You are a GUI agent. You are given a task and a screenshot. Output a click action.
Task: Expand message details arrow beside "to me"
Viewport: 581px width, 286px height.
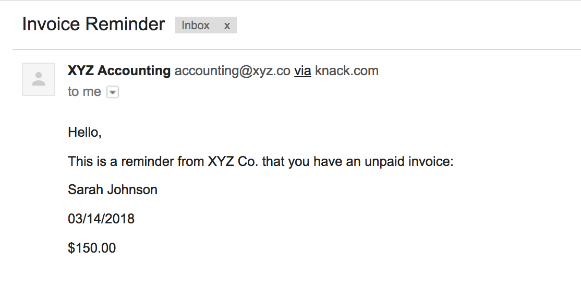(x=113, y=92)
